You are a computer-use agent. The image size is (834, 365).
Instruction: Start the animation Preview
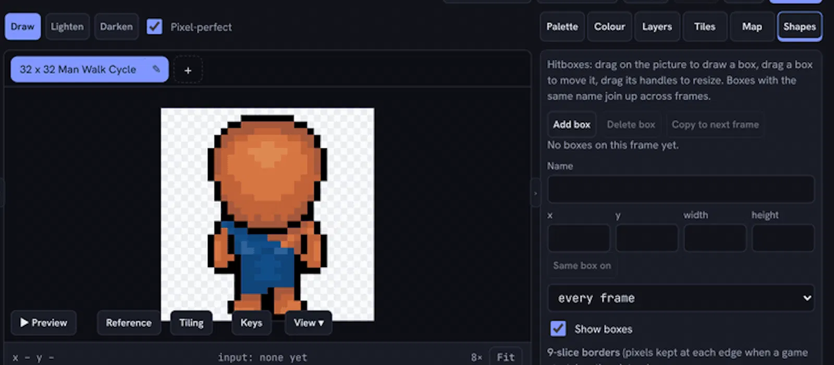pos(44,323)
